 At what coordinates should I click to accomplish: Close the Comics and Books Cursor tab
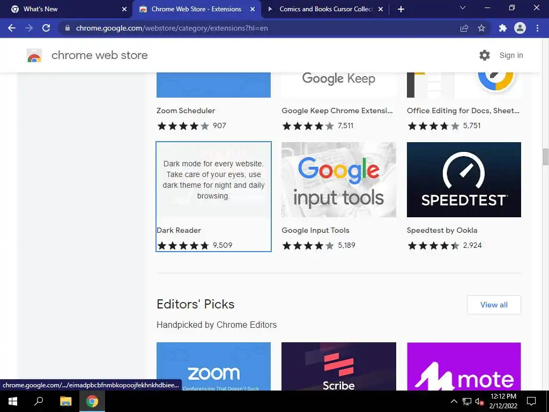(381, 9)
